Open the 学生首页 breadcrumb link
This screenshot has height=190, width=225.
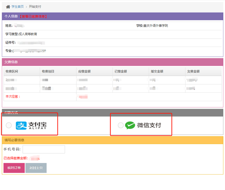[17, 6]
